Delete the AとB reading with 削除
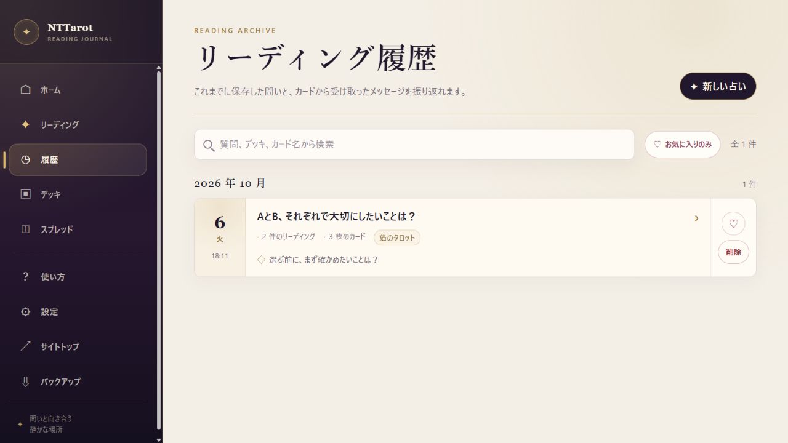This screenshot has height=443, width=788. click(x=733, y=252)
